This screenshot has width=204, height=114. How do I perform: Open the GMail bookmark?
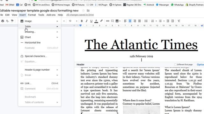pyautogui.click(x=10, y=5)
